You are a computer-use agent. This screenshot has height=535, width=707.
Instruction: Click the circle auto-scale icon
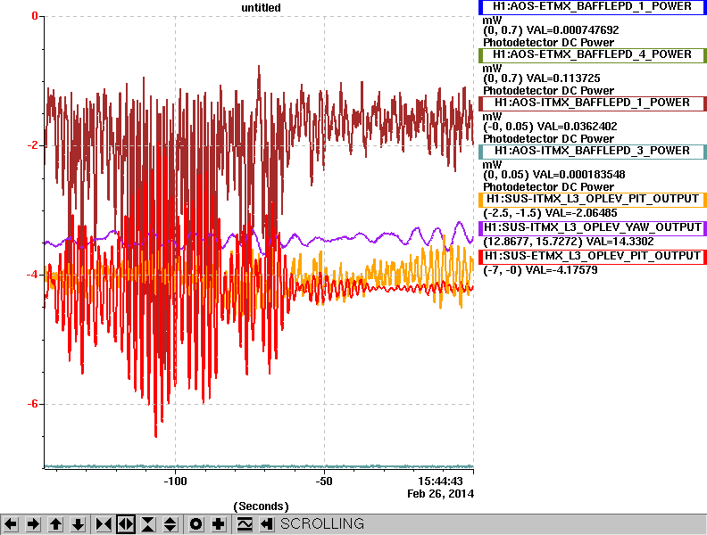pyautogui.click(x=195, y=524)
